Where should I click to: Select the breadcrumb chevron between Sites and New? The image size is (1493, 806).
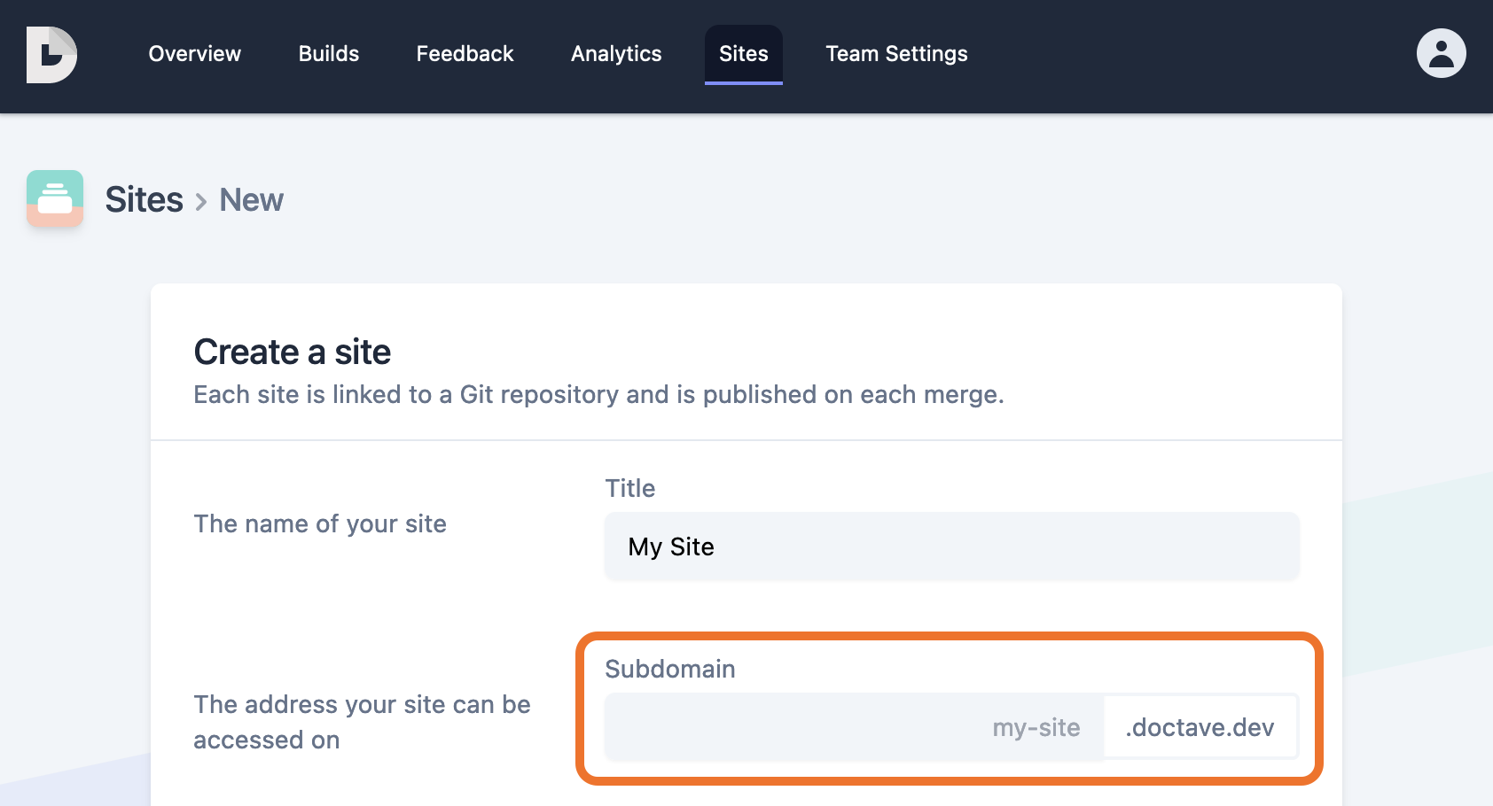[201, 200]
